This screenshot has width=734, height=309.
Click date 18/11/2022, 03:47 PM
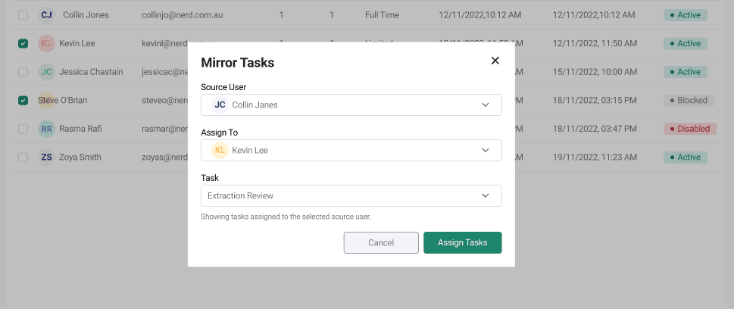coord(595,129)
